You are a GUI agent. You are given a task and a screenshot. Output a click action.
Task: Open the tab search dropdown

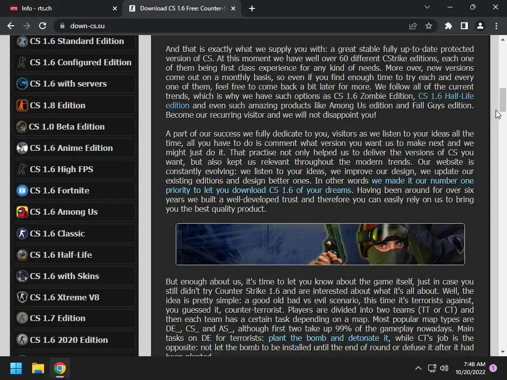coord(427,7)
